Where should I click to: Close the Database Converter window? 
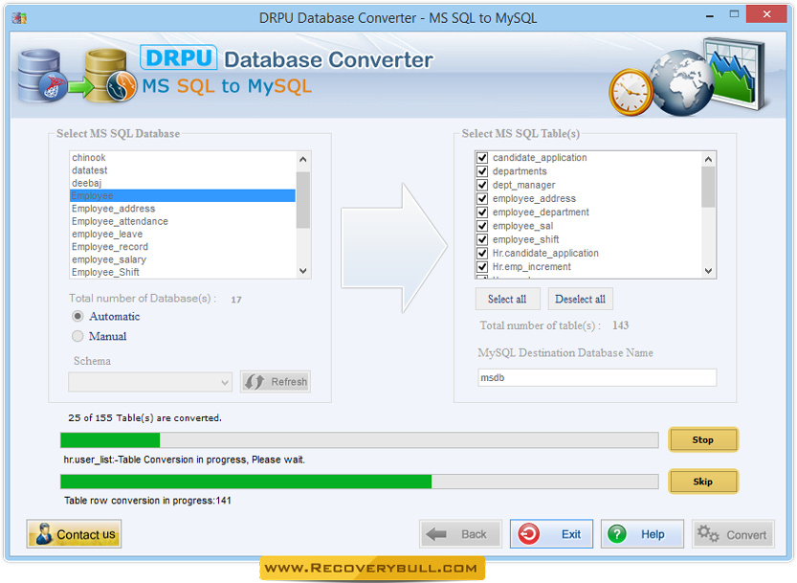[766, 14]
